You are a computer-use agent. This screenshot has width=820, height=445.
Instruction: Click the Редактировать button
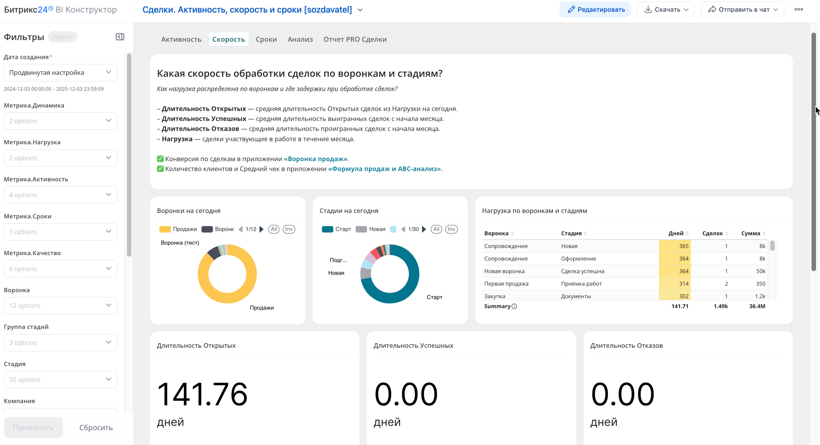coord(595,9)
